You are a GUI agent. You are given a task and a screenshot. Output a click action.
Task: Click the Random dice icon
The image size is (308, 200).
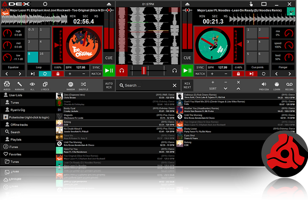tap(70, 85)
